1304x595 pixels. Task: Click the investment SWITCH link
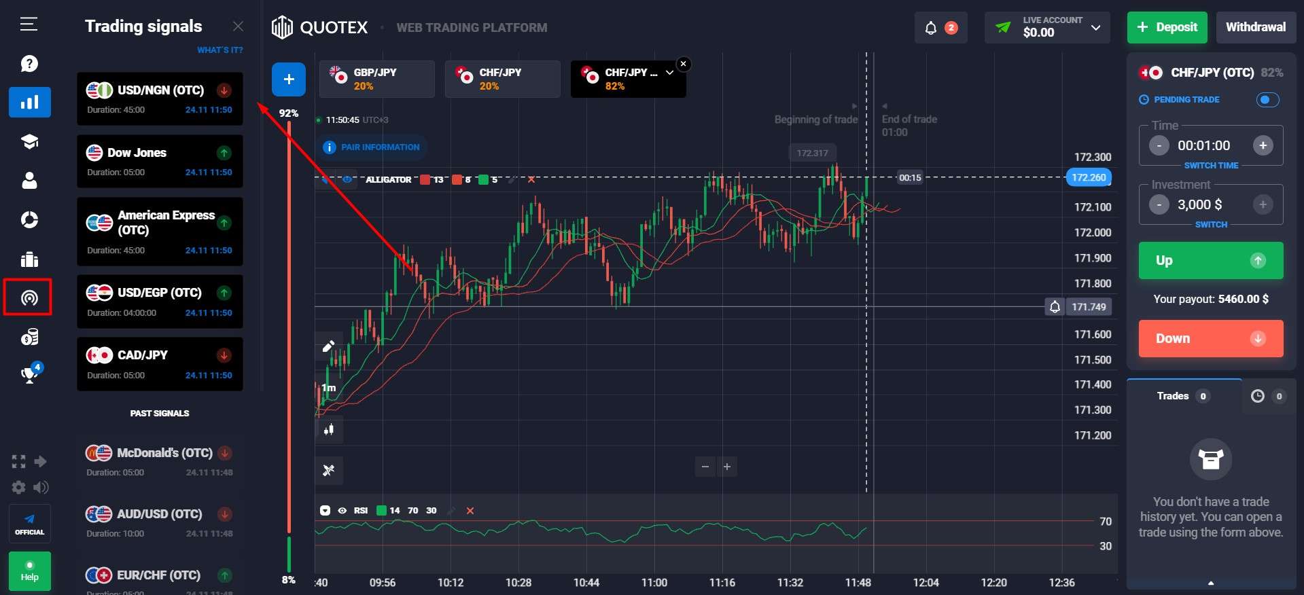(x=1211, y=225)
